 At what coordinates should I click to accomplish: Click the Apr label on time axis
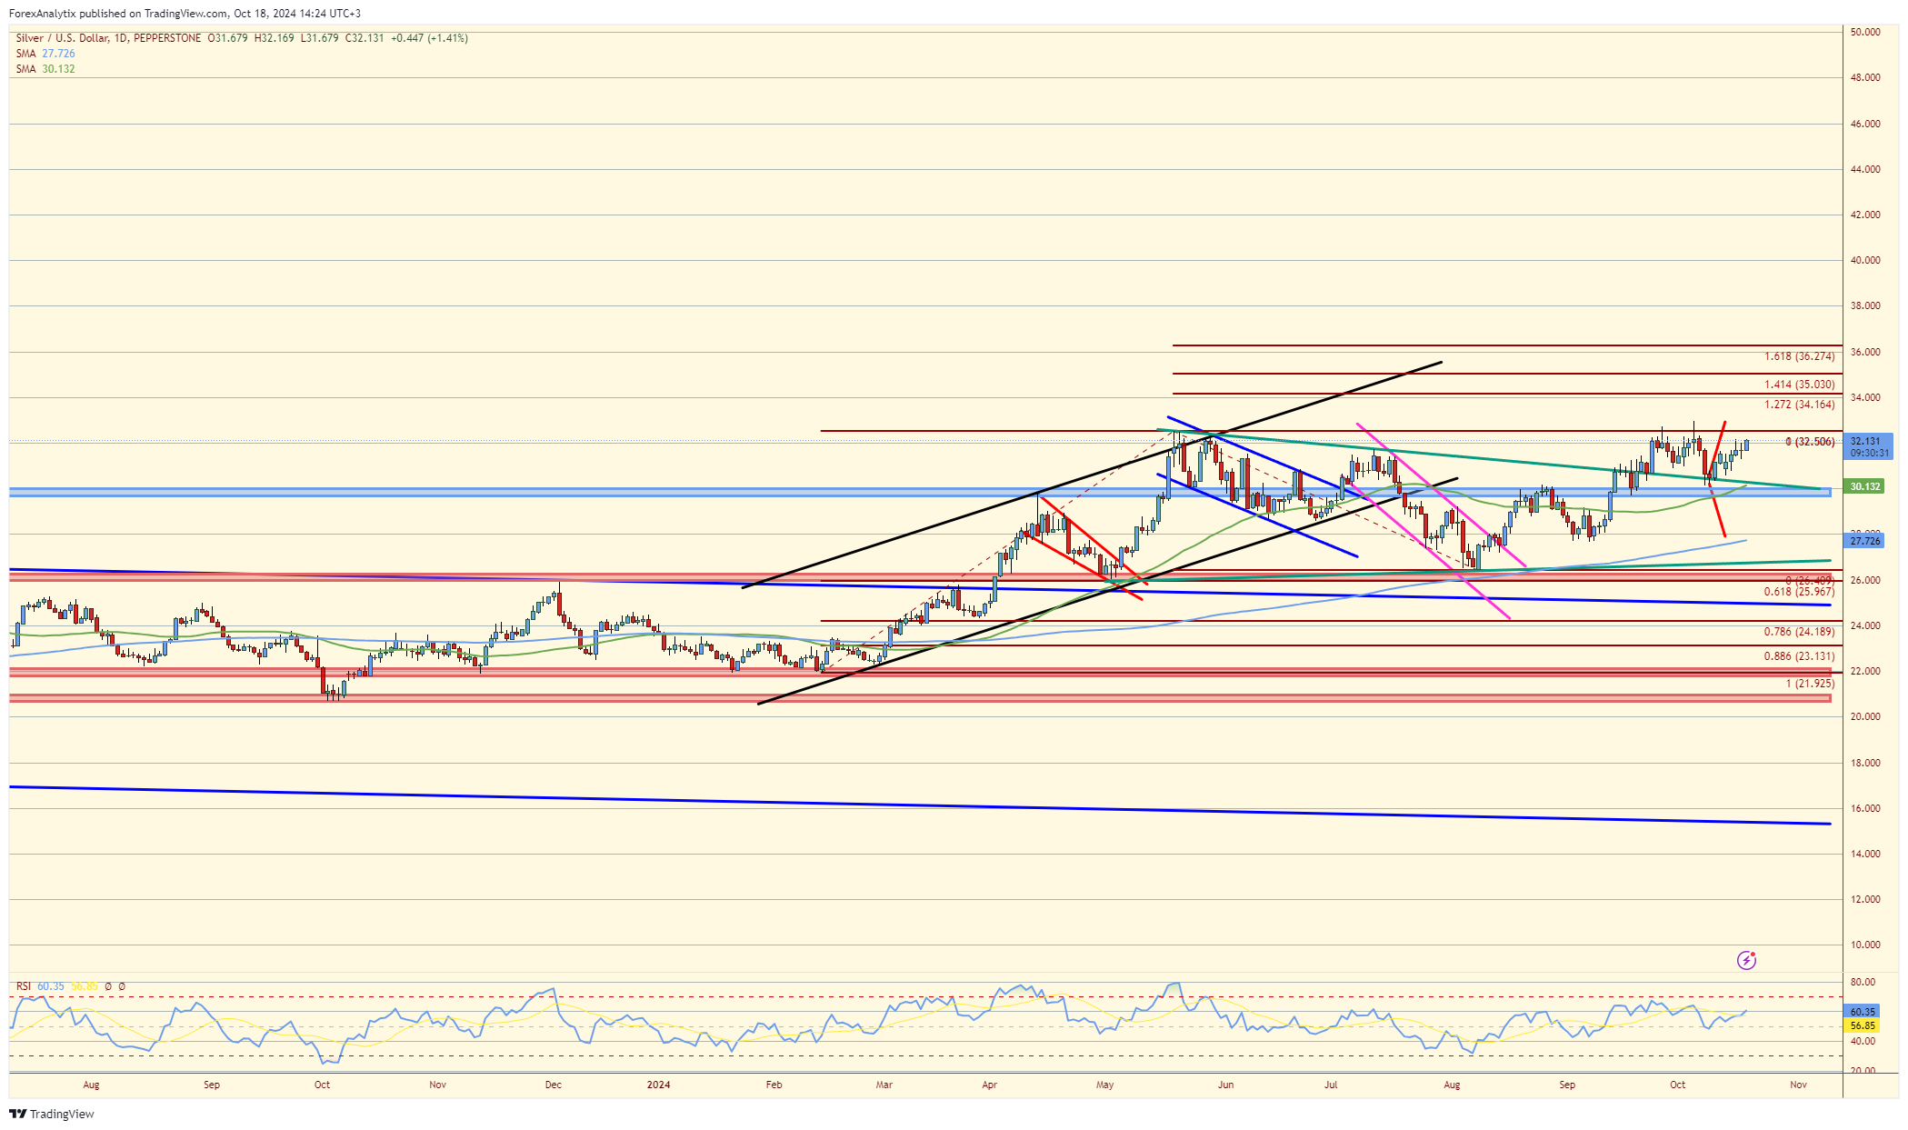(x=989, y=1085)
